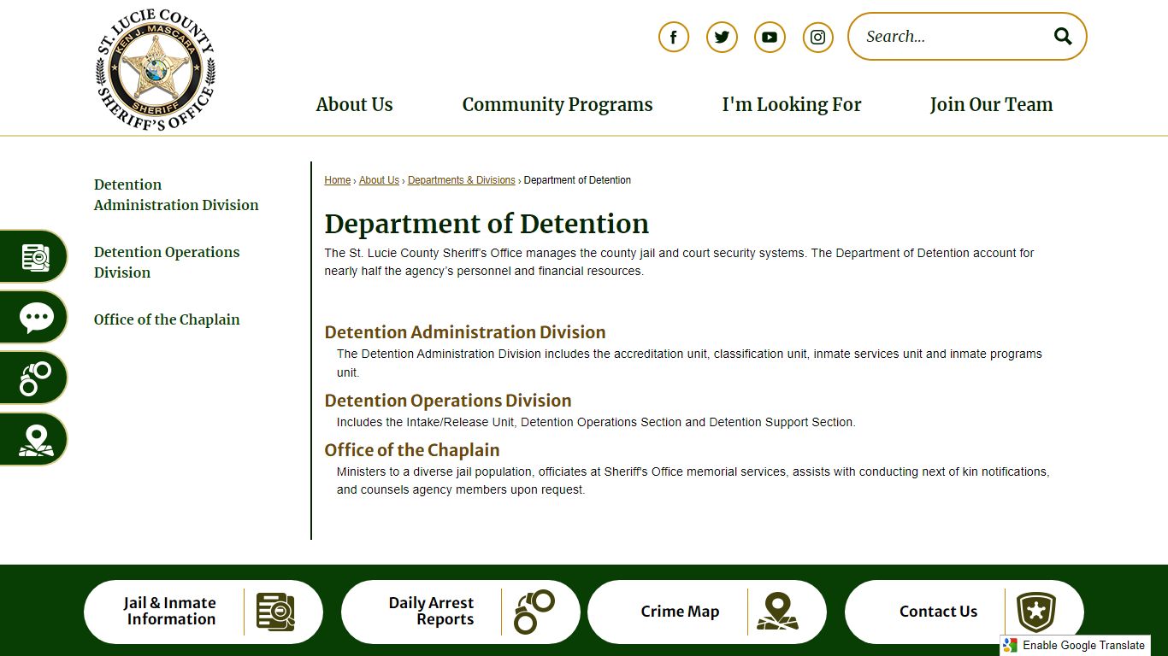Select Detention Operations Division in sidebar
This screenshot has width=1168, height=656.
[167, 262]
